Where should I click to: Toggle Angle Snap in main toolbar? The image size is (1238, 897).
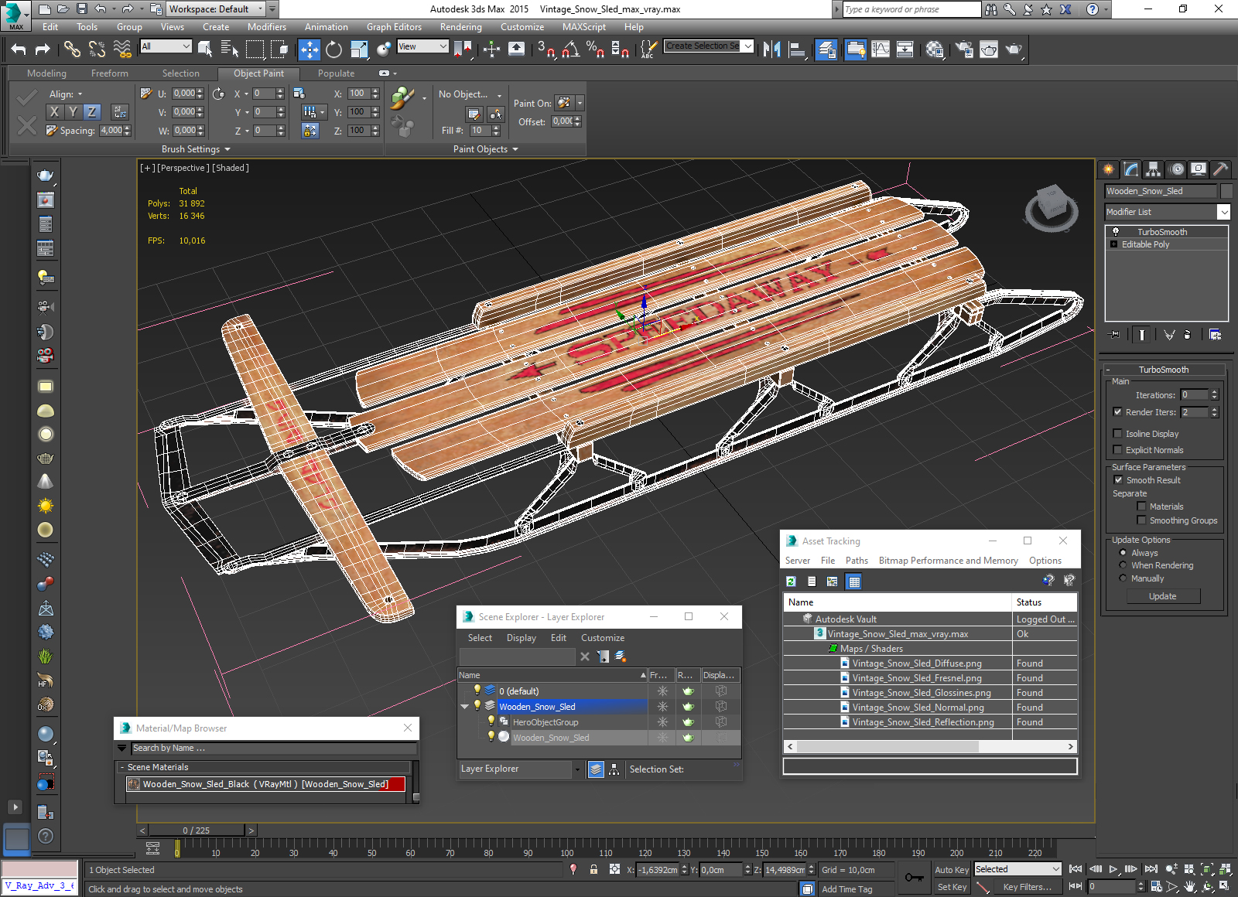pyautogui.click(x=571, y=49)
